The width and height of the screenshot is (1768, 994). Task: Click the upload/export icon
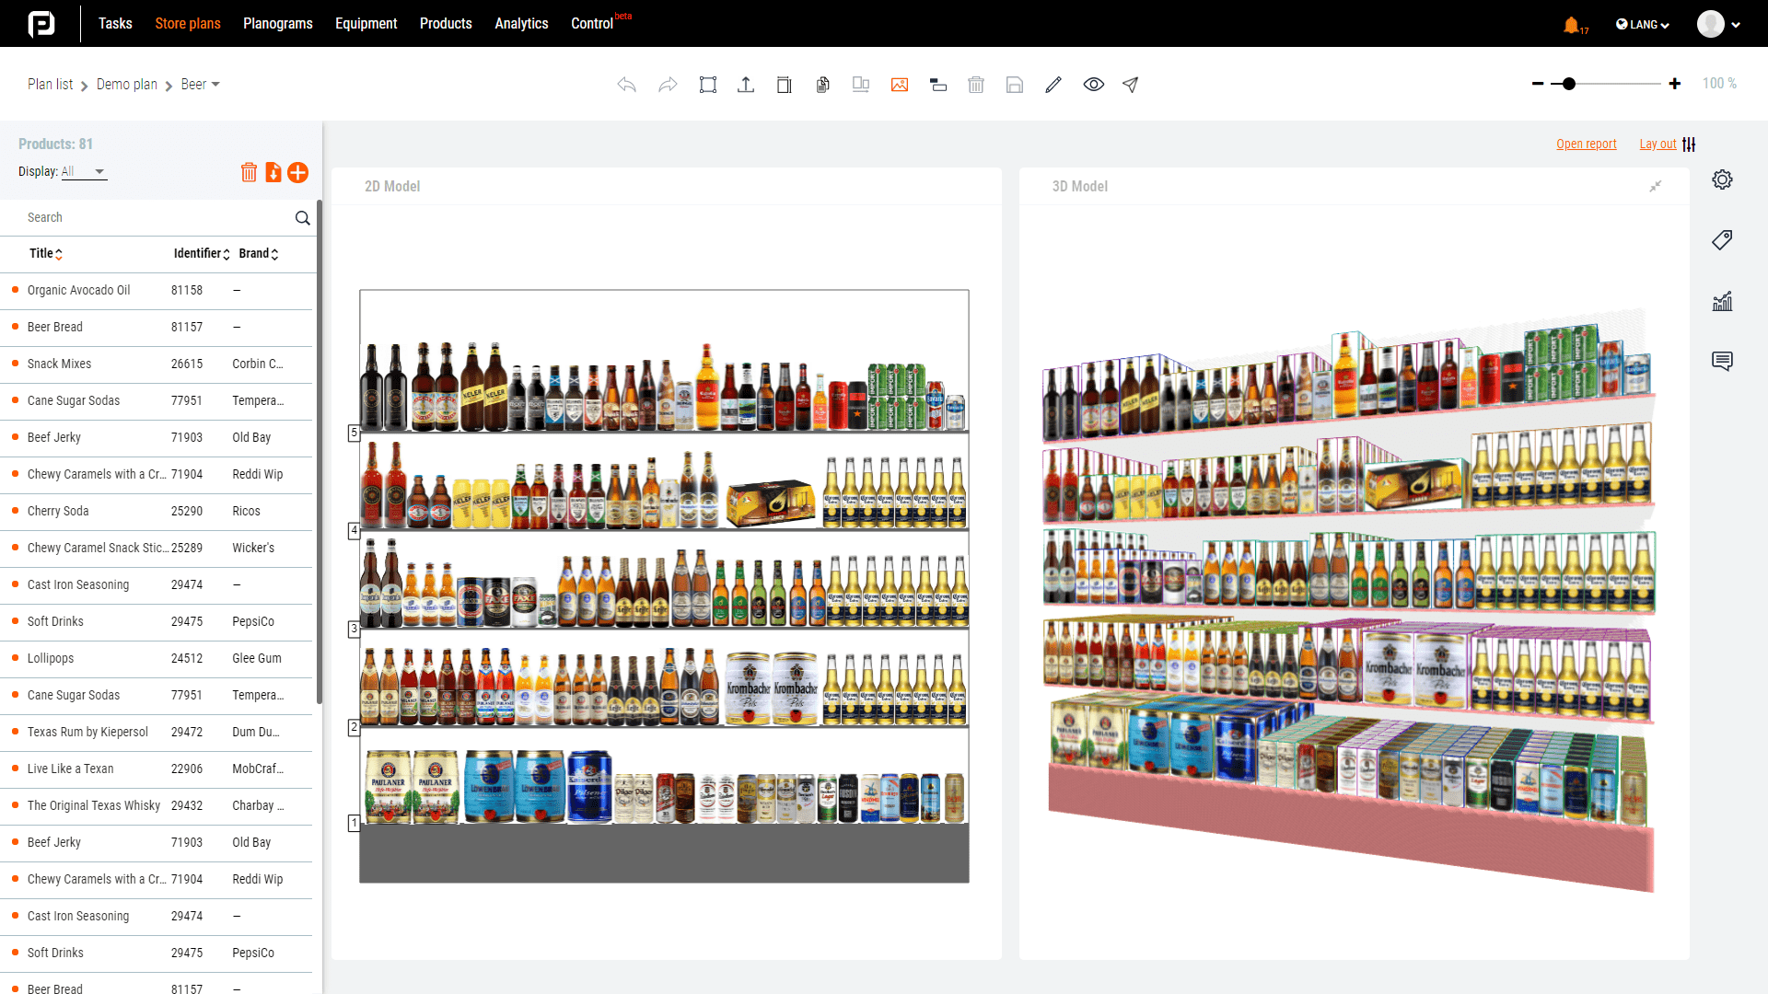[x=744, y=84]
